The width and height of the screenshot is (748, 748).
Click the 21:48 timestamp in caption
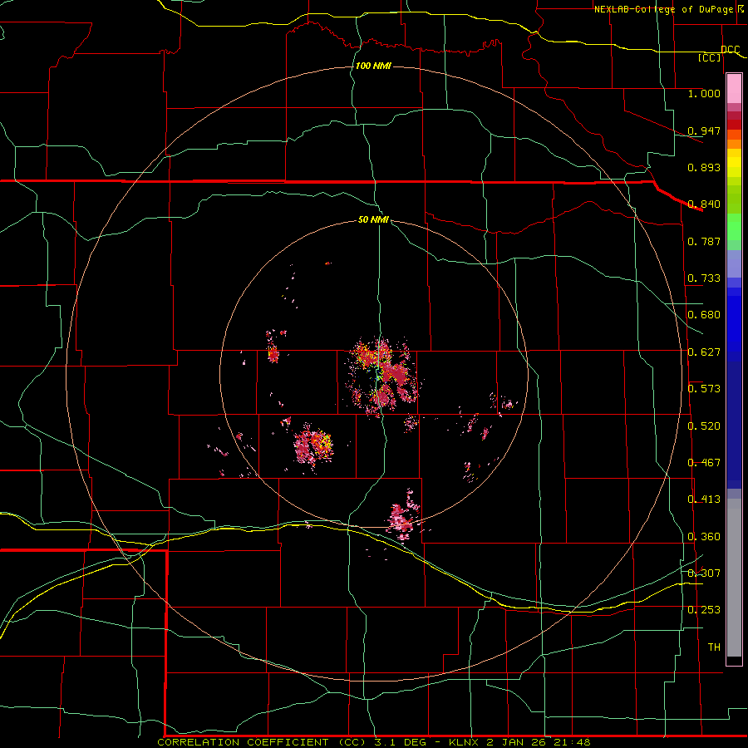pos(572,742)
